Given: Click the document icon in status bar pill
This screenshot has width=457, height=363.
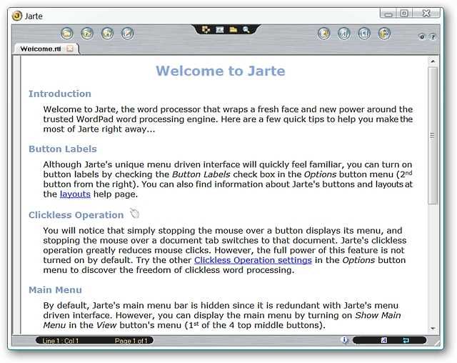Looking at the screenshot, I should pos(384,340).
